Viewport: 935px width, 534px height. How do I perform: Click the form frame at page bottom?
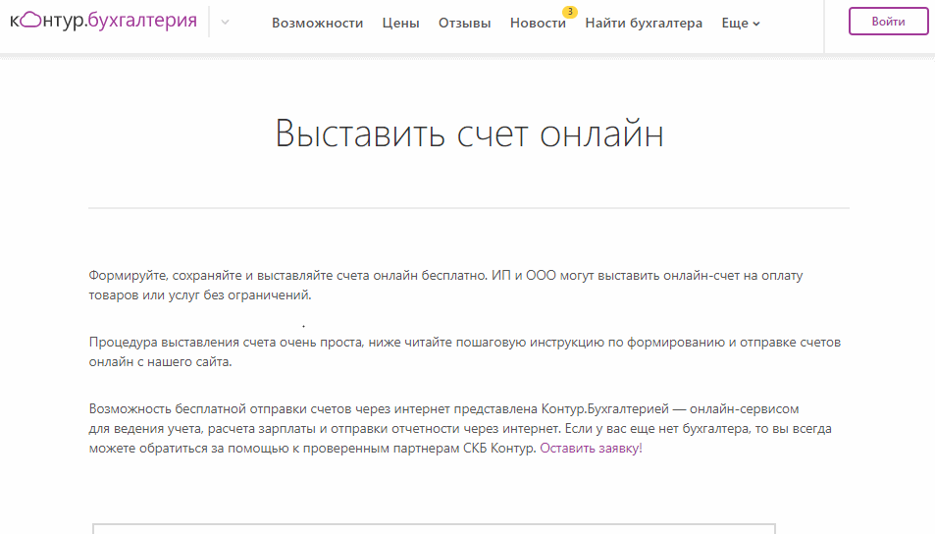point(434,528)
